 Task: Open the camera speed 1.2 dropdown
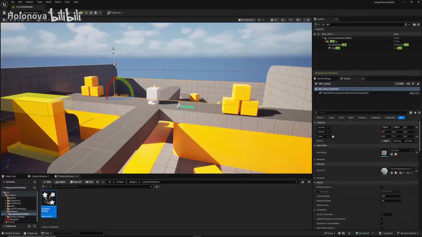pyautogui.click(x=262, y=20)
